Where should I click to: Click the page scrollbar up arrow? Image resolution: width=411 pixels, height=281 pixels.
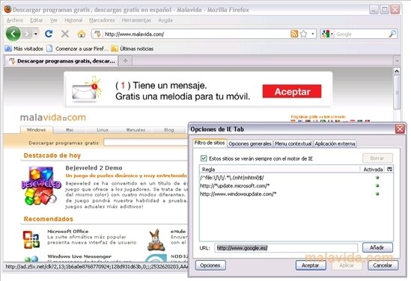(397, 71)
